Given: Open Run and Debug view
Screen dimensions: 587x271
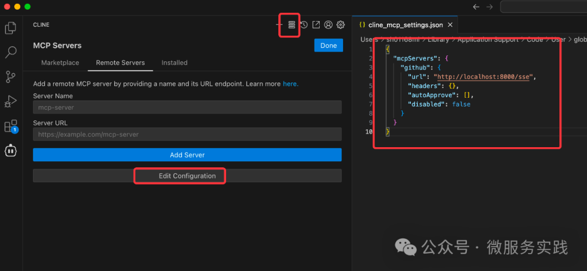Looking at the screenshot, I should (x=10, y=102).
